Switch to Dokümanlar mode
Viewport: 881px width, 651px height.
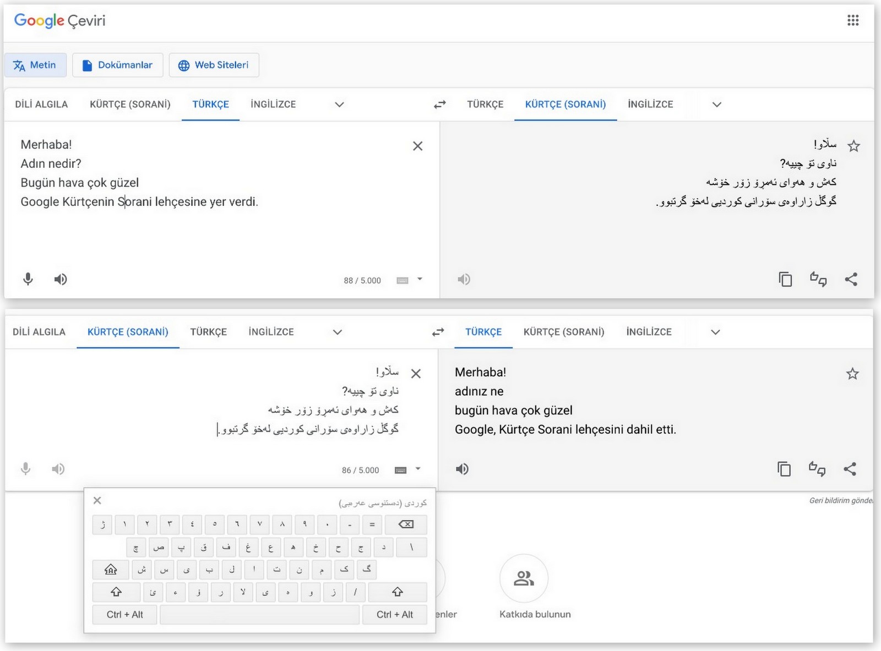[117, 65]
